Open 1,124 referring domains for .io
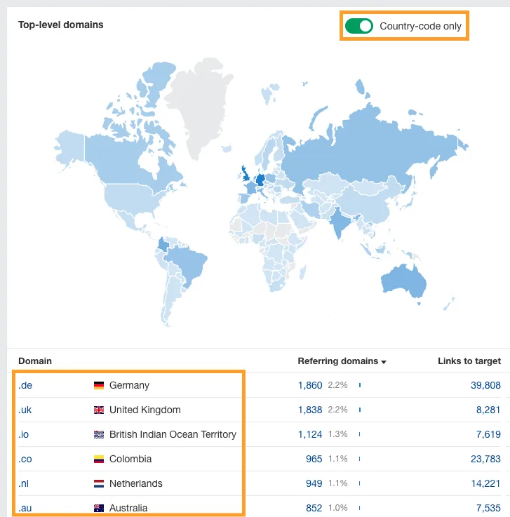 (x=310, y=434)
